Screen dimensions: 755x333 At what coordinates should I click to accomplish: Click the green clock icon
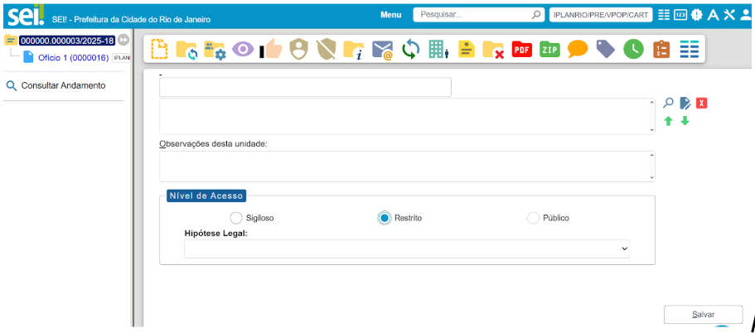633,50
